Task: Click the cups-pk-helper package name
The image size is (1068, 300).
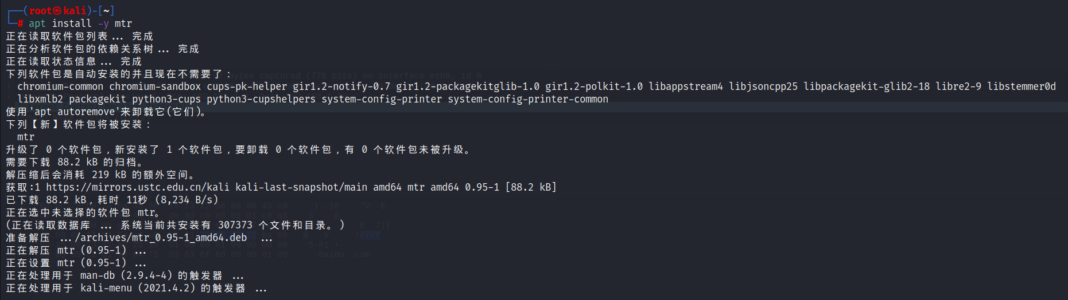Action: pos(247,86)
